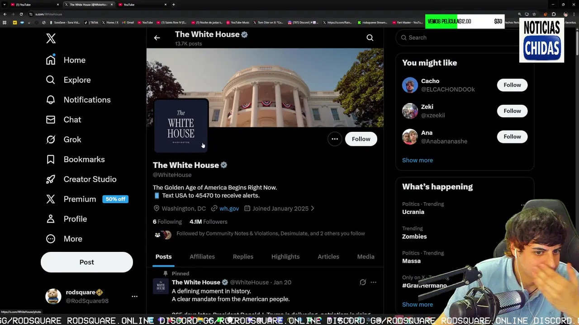Screen dimensions: 579x325
Task: Select the Highlights tab
Action: click(285, 257)
